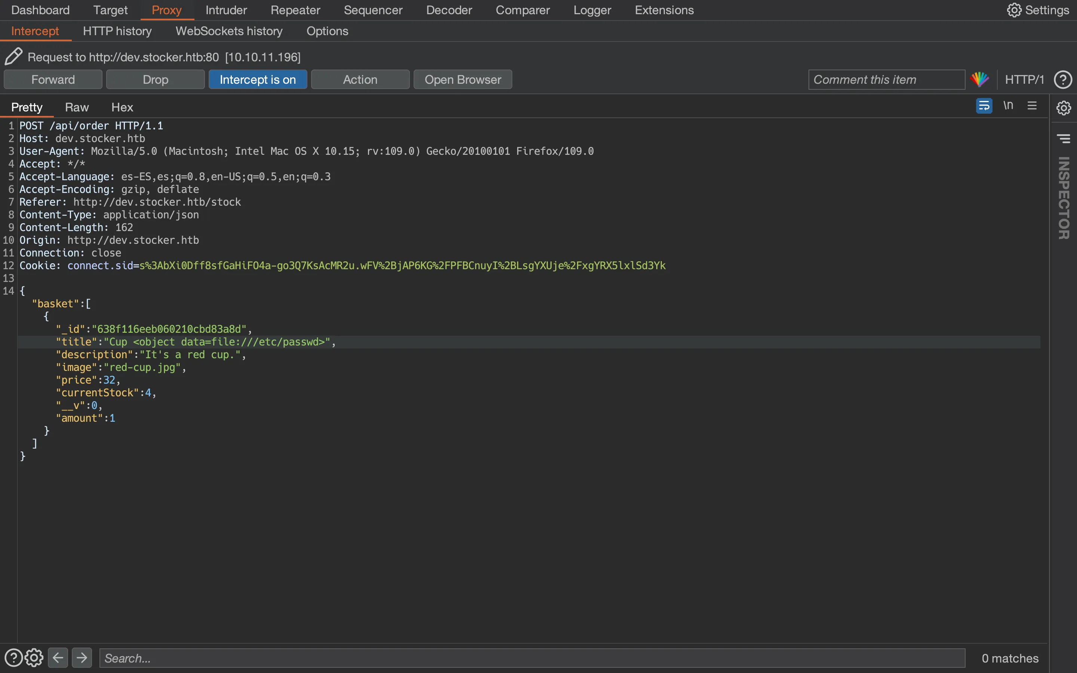The image size is (1077, 673).
Task: Forward the intercepted request
Action: click(53, 79)
